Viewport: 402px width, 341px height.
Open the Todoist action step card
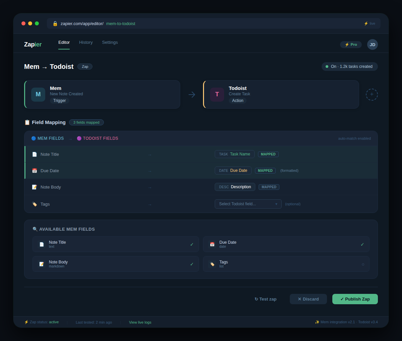(x=281, y=94)
